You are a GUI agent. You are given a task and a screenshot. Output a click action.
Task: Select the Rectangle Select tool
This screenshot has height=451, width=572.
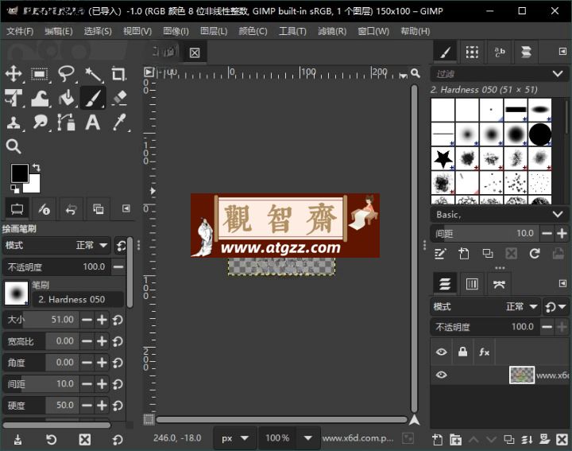coord(40,74)
